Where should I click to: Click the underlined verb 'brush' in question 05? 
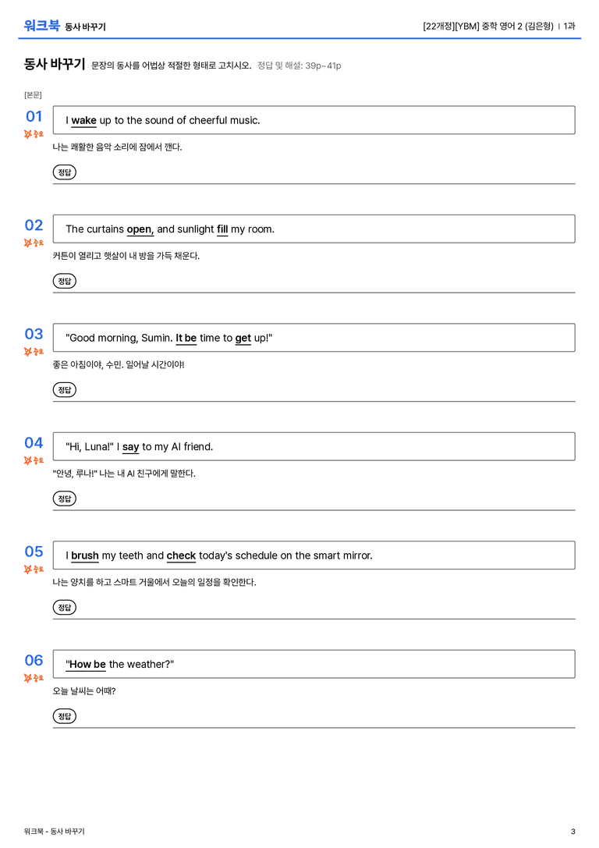click(x=85, y=555)
